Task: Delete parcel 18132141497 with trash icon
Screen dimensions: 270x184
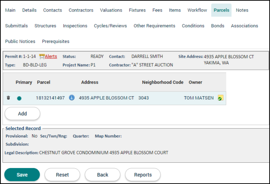Action: click(8, 98)
